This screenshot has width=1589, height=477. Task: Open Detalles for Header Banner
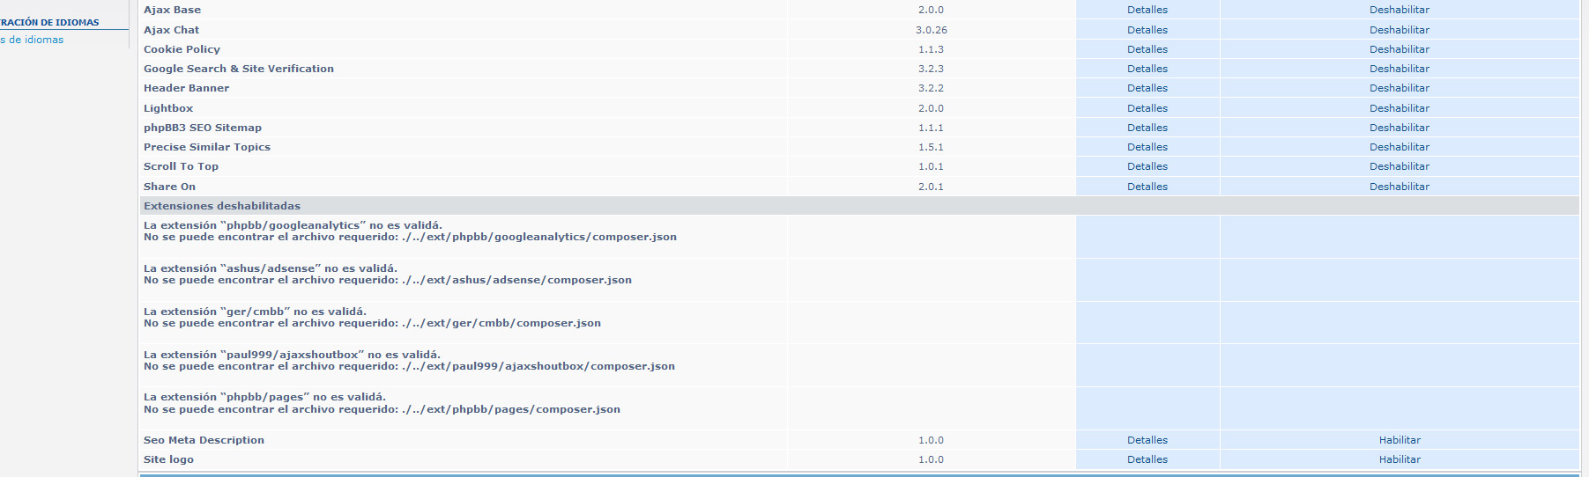pos(1147,88)
